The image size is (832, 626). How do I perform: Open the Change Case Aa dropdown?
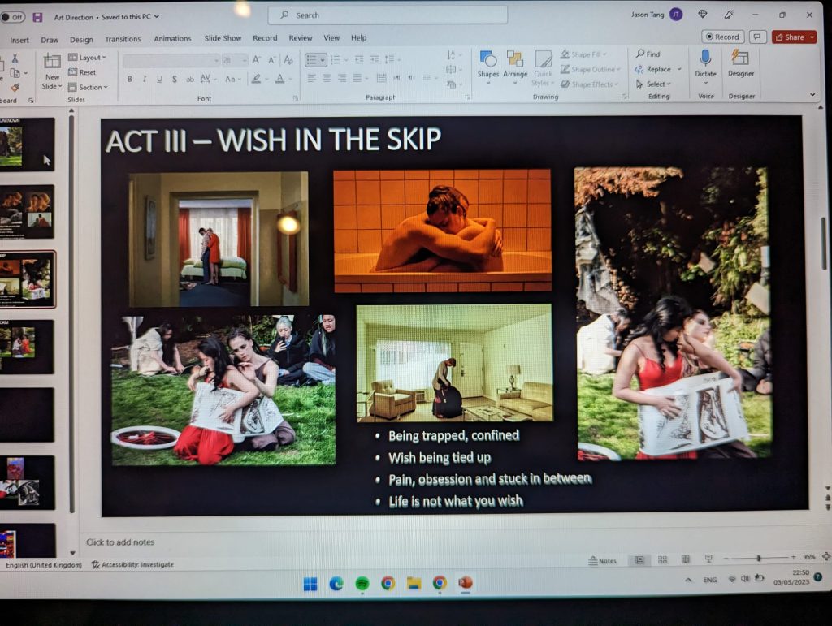pos(233,79)
